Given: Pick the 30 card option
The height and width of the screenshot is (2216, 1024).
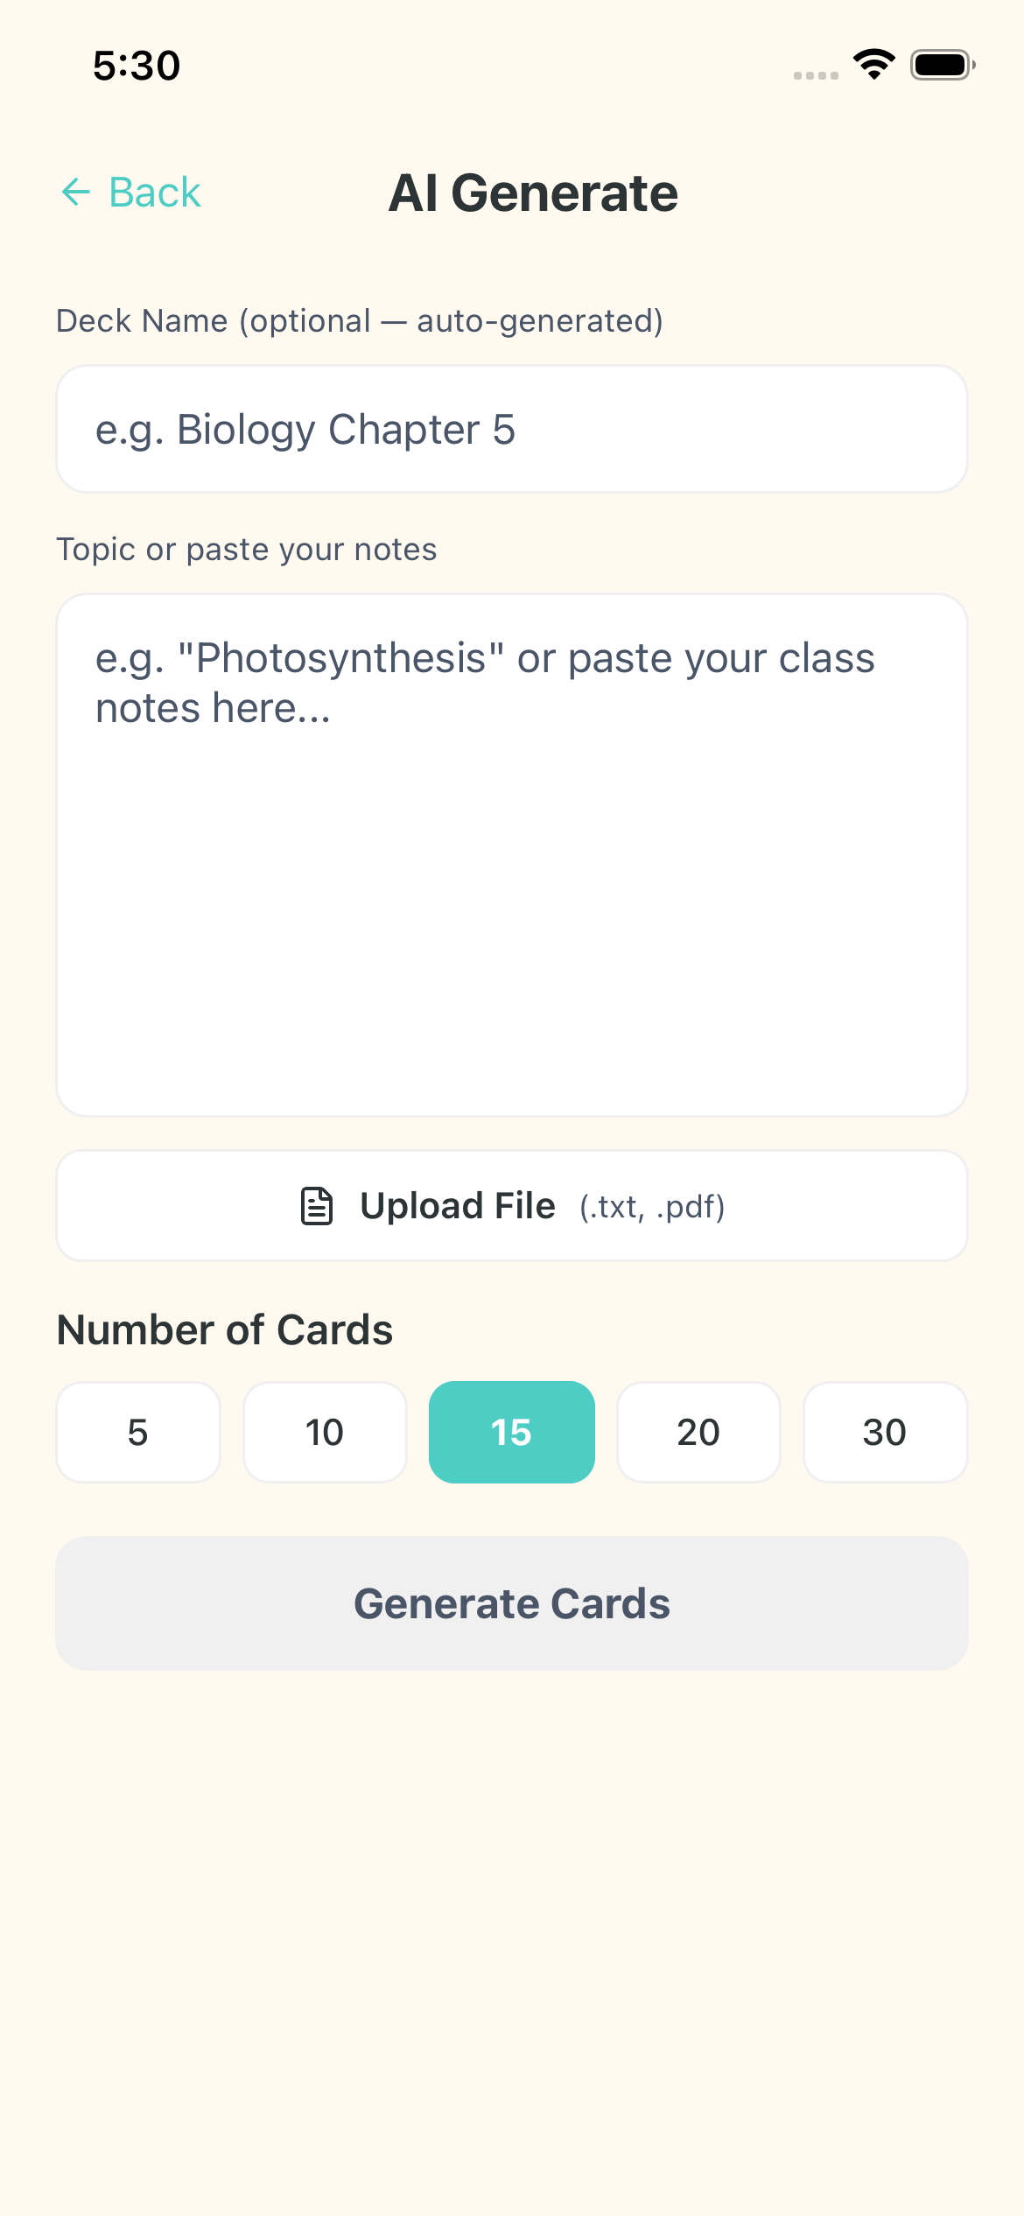Looking at the screenshot, I should pyautogui.click(x=885, y=1432).
